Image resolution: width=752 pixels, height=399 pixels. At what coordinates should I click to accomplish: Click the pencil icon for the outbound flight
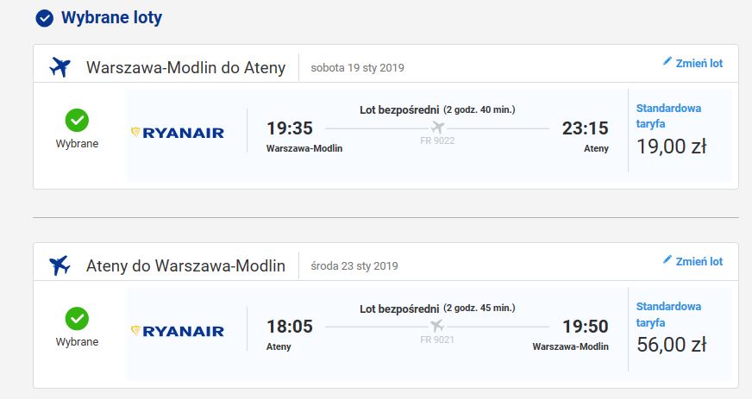tap(667, 61)
